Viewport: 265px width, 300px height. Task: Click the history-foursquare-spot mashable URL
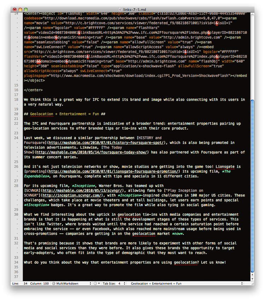click(106, 143)
